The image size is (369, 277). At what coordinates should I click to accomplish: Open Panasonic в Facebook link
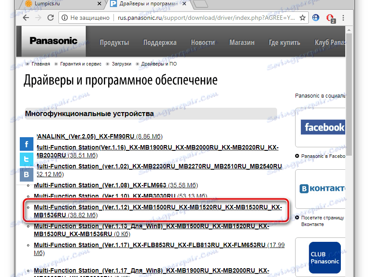(x=323, y=156)
